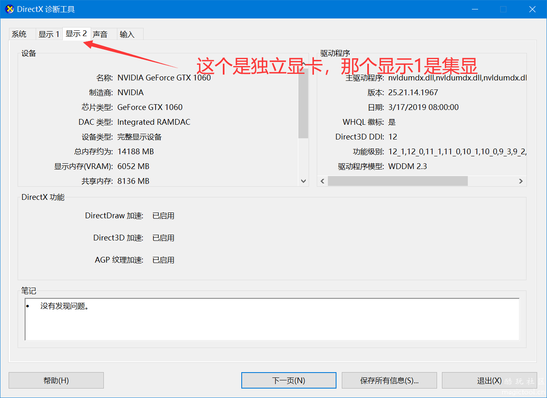This screenshot has height=398, width=547.
Task: Click the 帮助(H) button
Action: (x=56, y=380)
